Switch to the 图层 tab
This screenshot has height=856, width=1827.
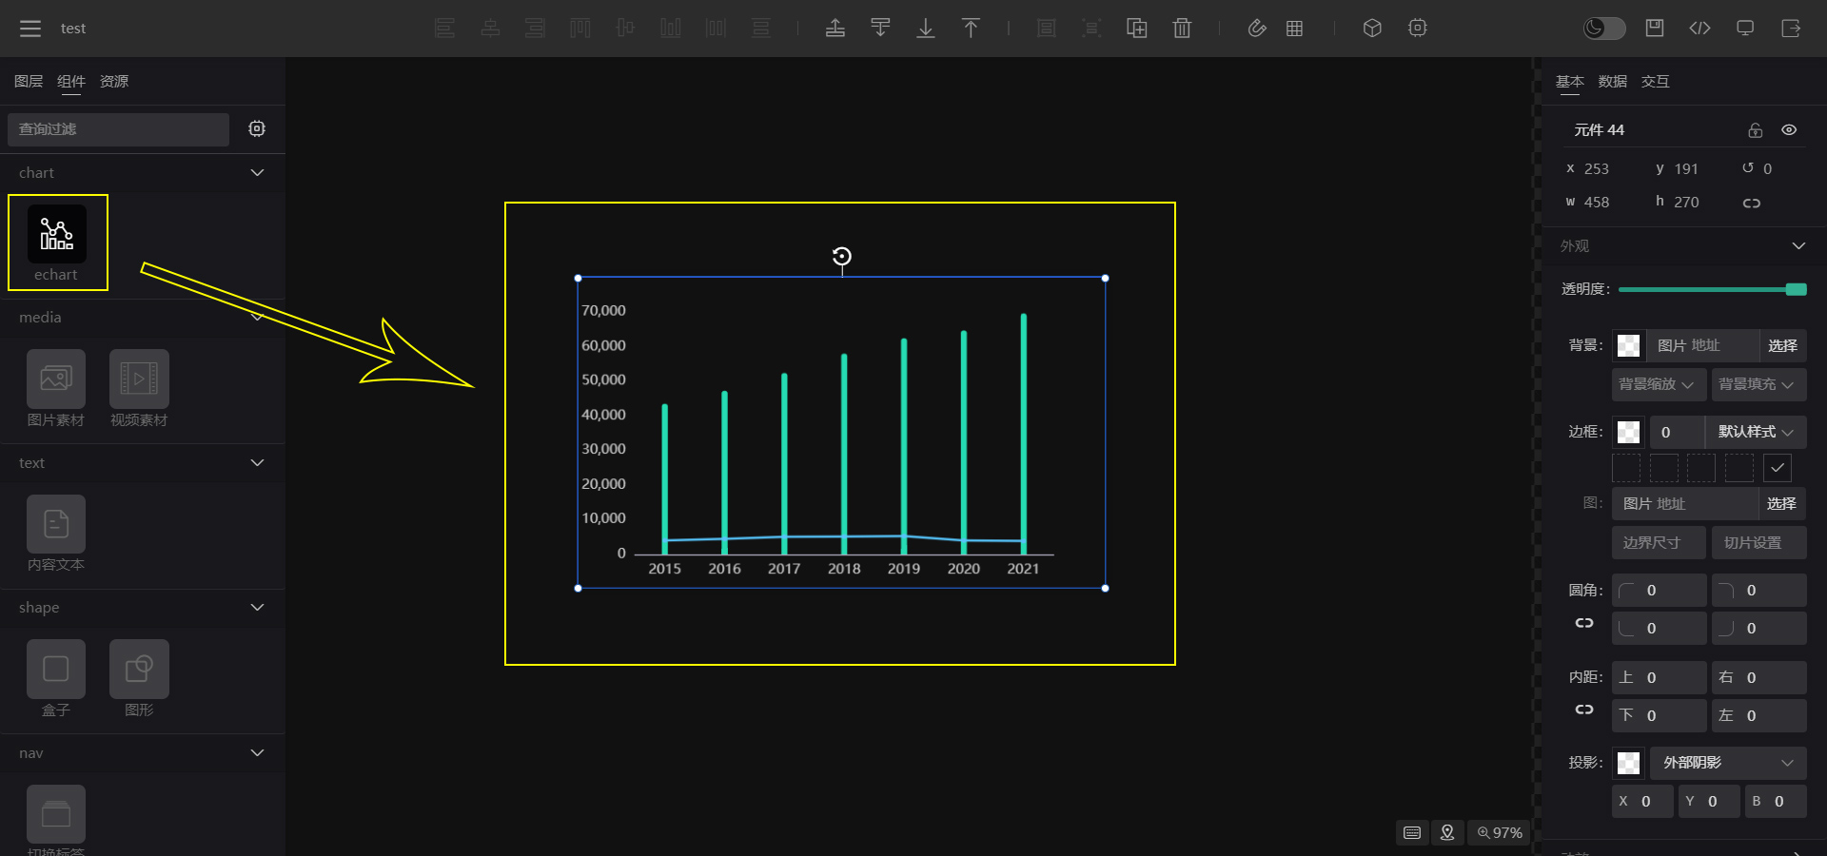[29, 82]
